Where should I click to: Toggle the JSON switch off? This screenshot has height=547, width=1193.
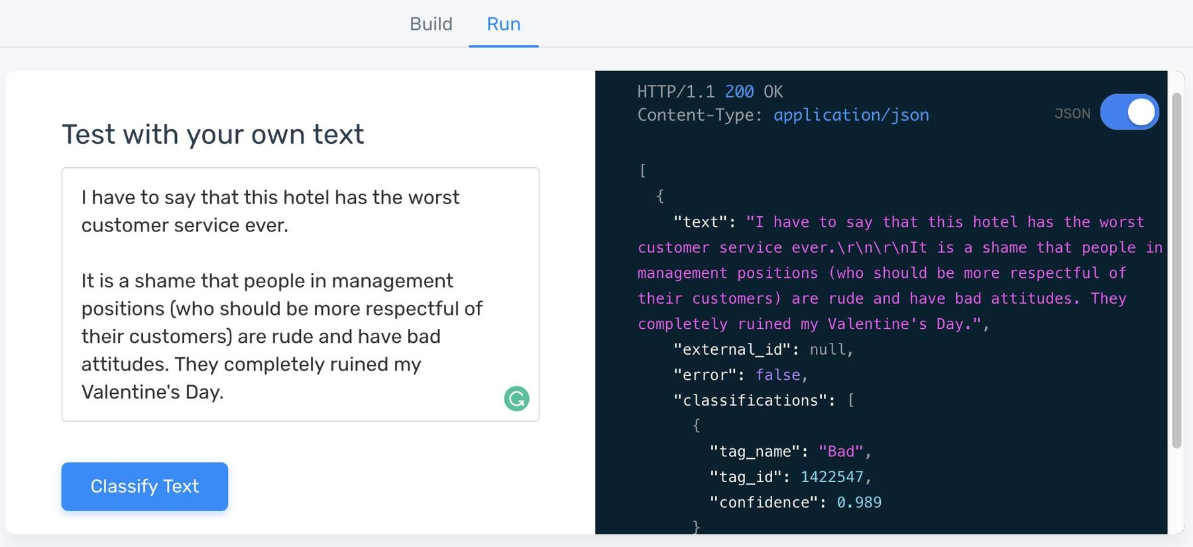pos(1129,112)
